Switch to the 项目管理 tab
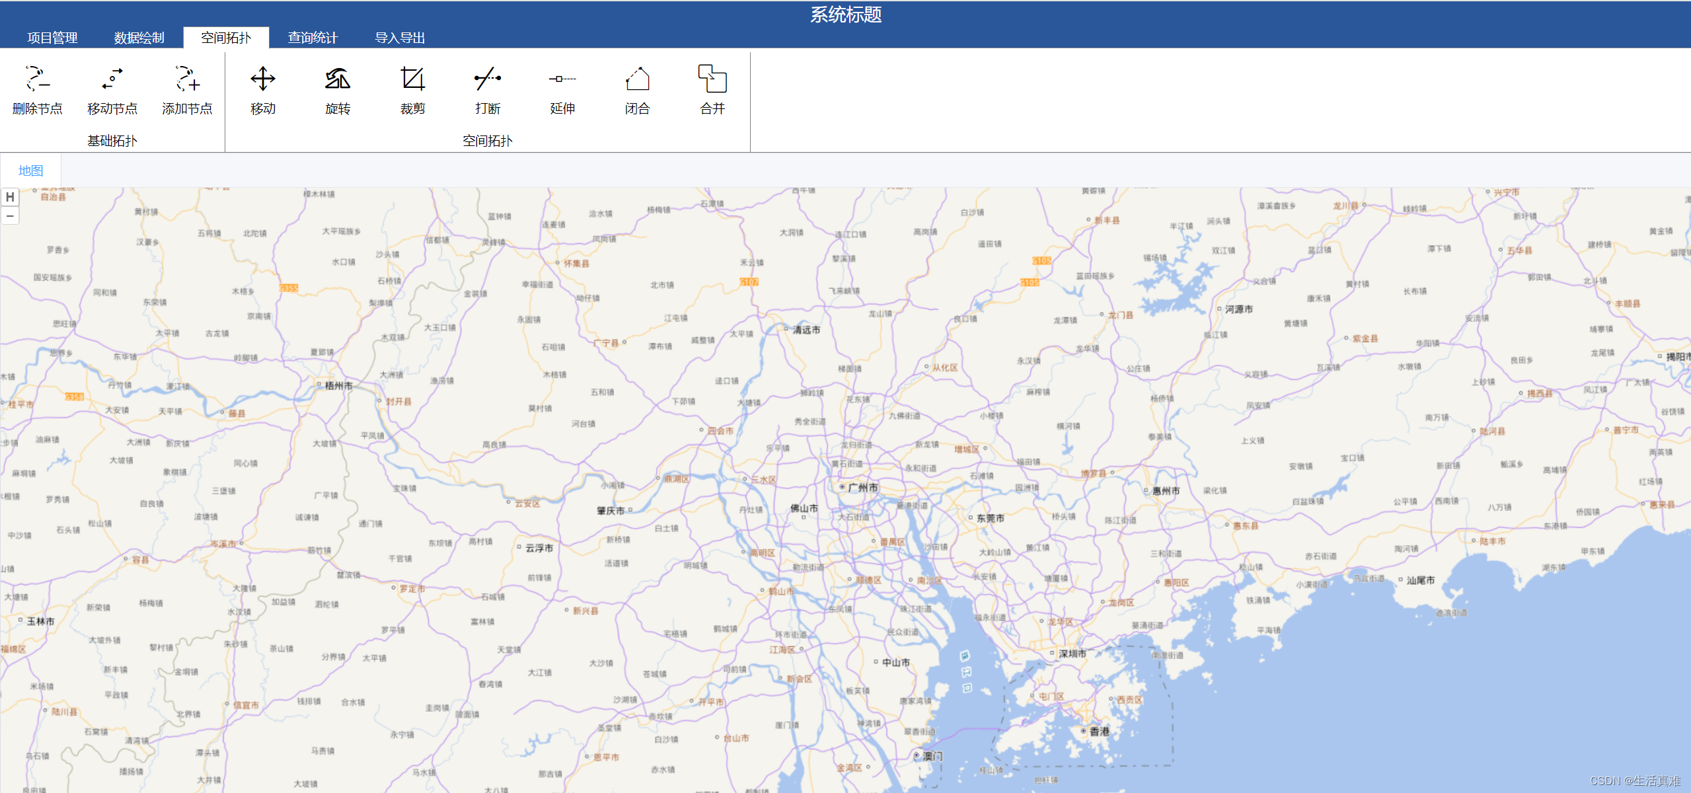Screen dimensions: 1691x793 tap(51, 38)
